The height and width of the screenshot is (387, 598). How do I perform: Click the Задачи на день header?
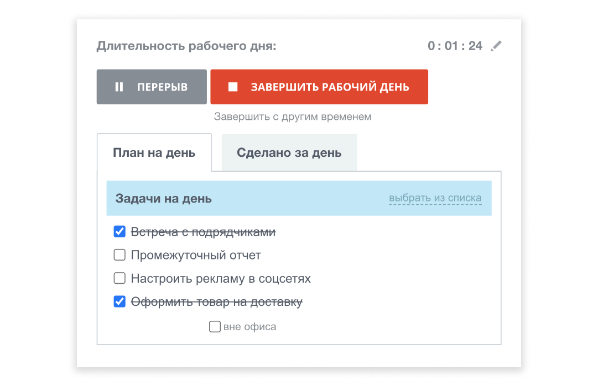click(164, 199)
